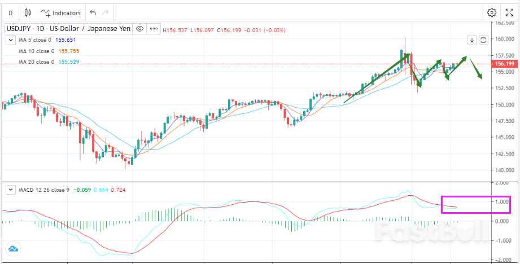Select the MA 20 close indicator label
This screenshot has height=264, width=520.
tap(37, 62)
